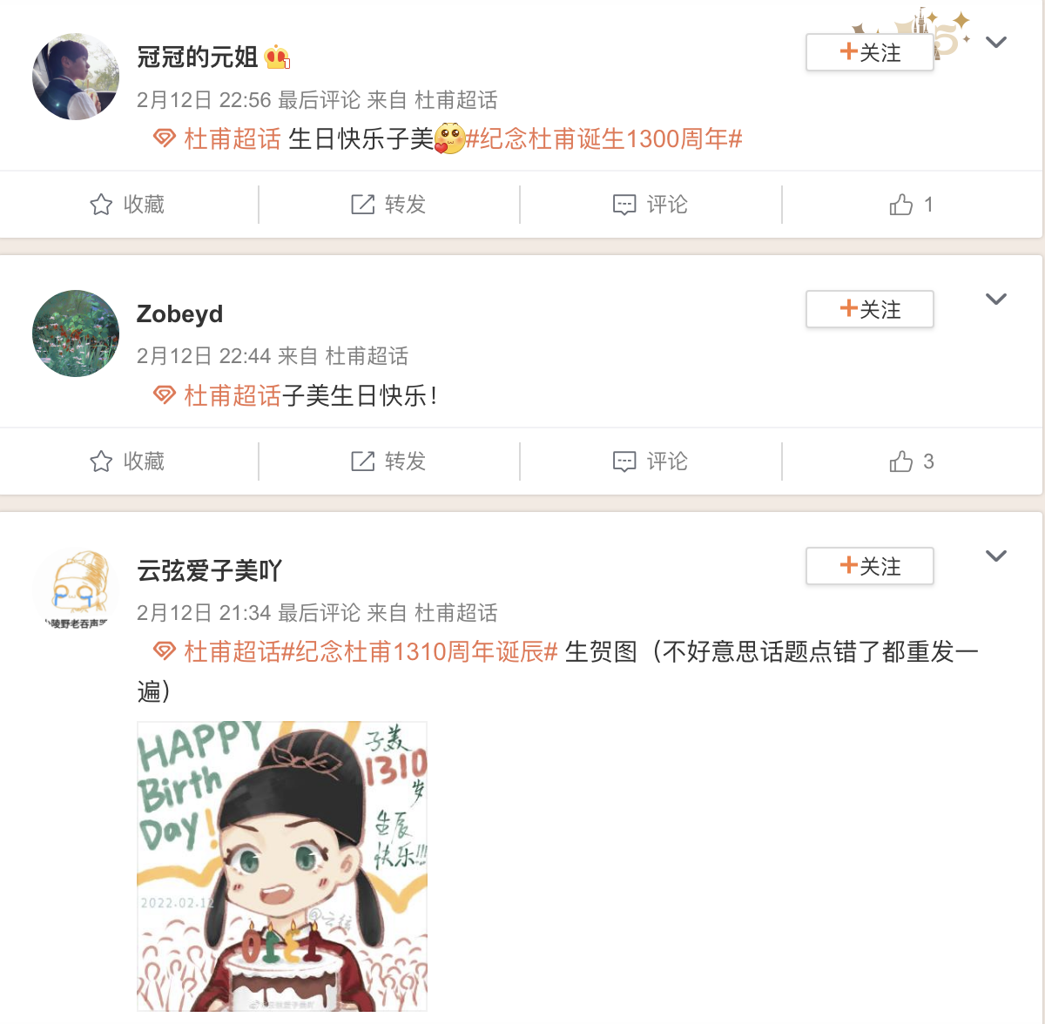Open Zobeyd's profile avatar
This screenshot has width=1045, height=1024.
pyautogui.click(x=76, y=333)
